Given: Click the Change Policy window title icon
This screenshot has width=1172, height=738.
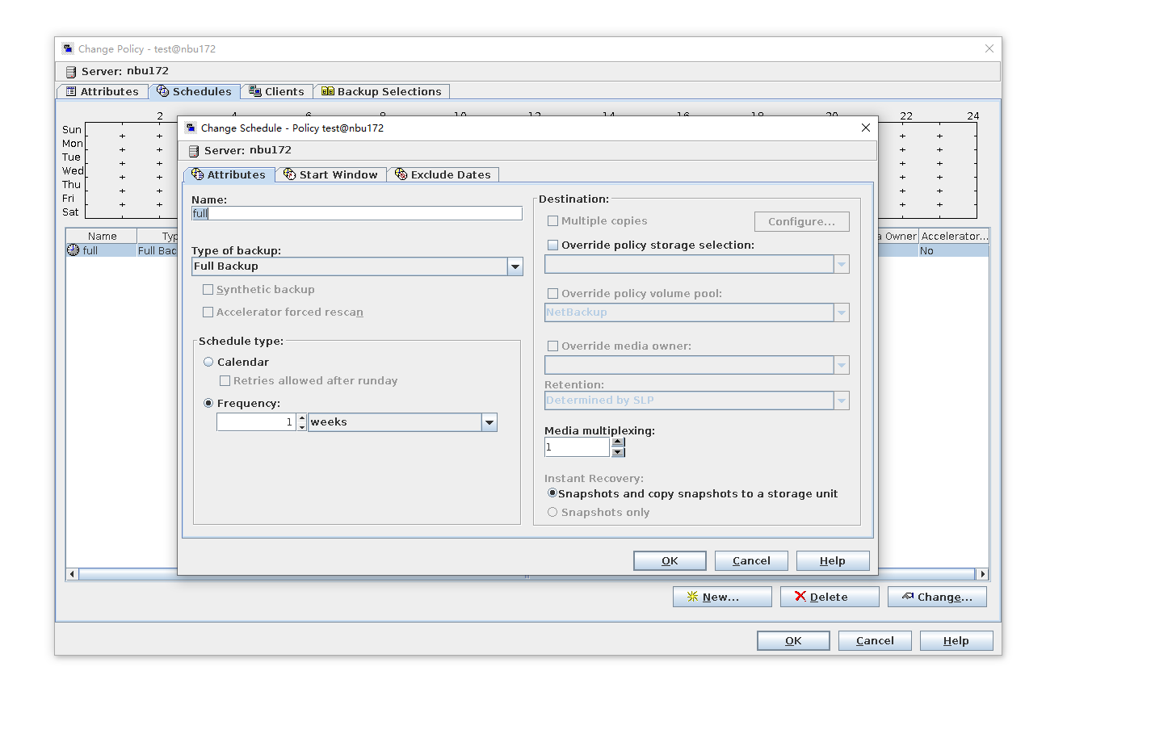Looking at the screenshot, I should [x=68, y=48].
